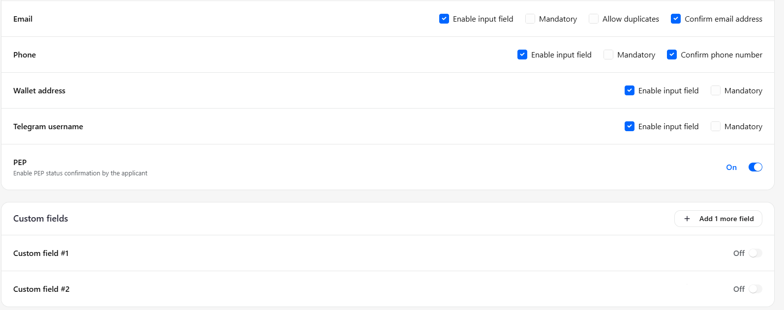Click the Add 1 more field button

(718, 219)
